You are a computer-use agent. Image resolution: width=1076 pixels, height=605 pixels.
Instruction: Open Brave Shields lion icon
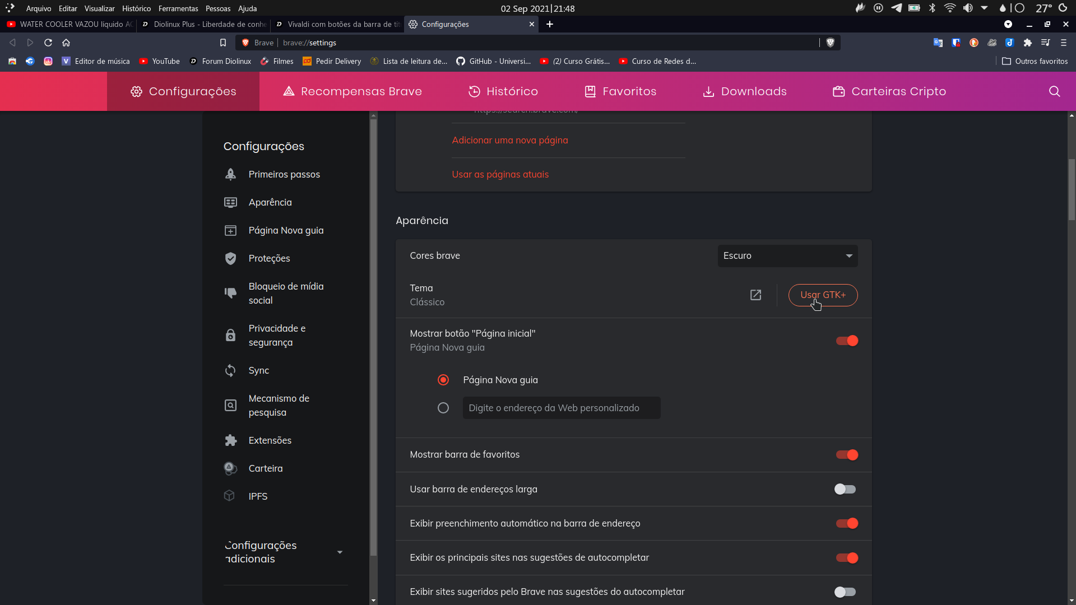[831, 43]
